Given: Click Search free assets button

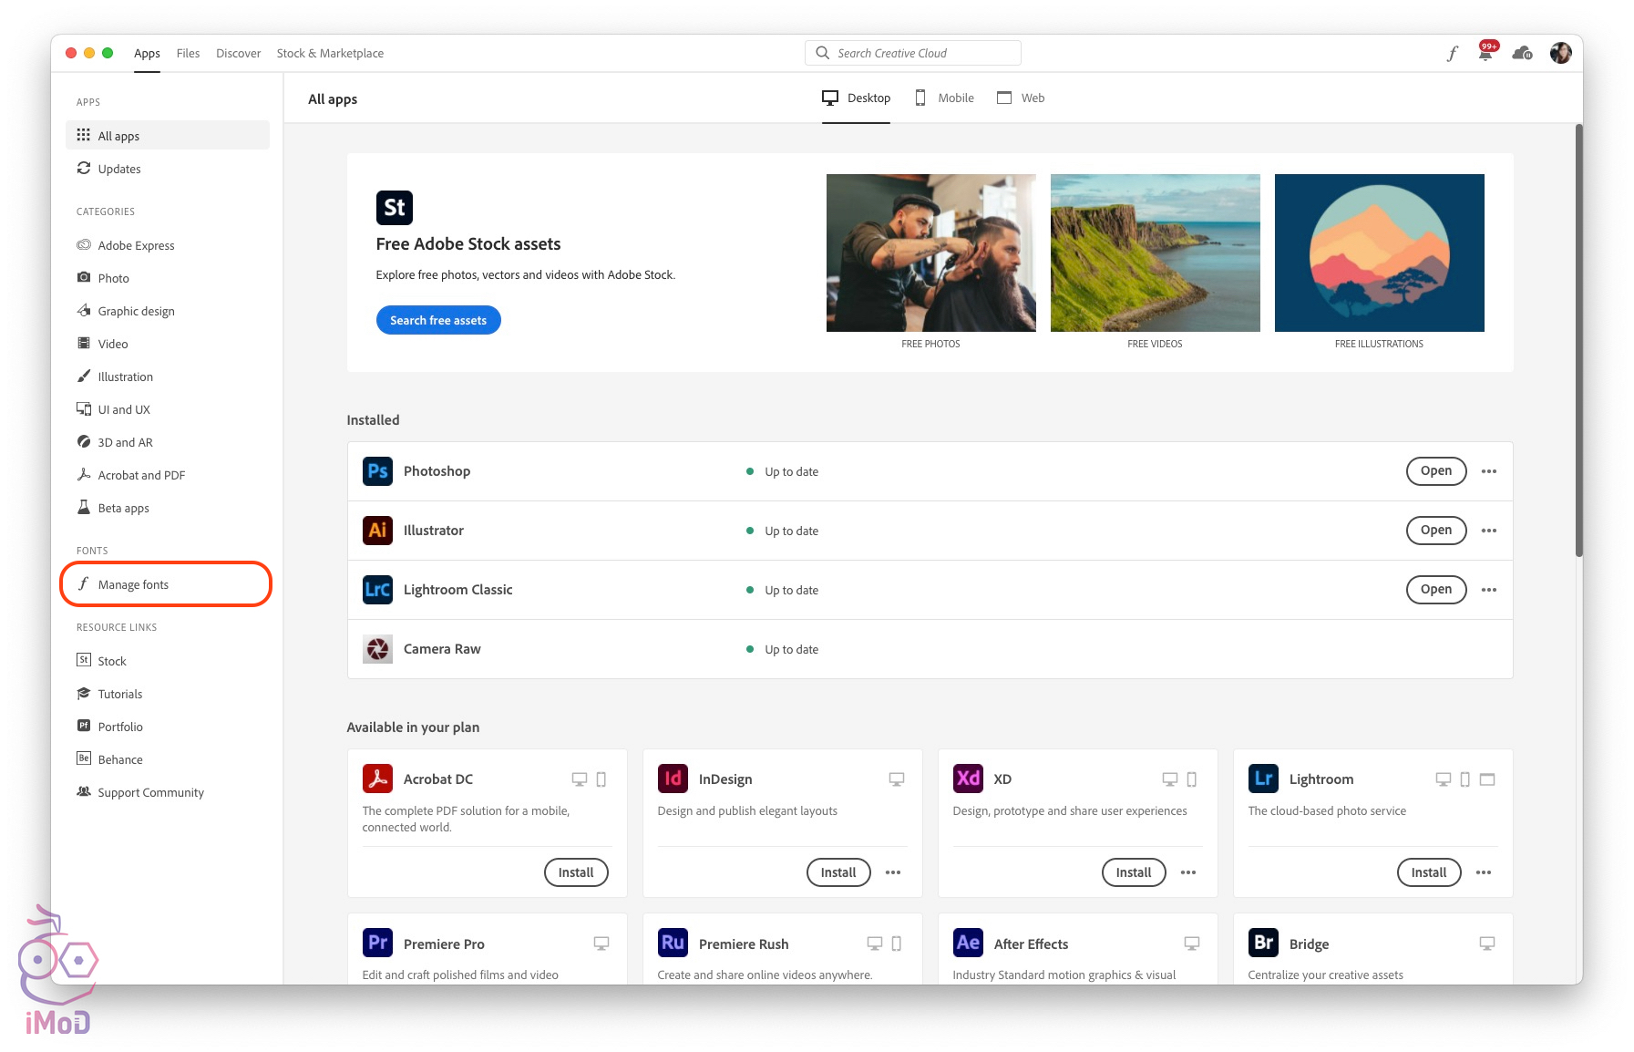Looking at the screenshot, I should (438, 320).
